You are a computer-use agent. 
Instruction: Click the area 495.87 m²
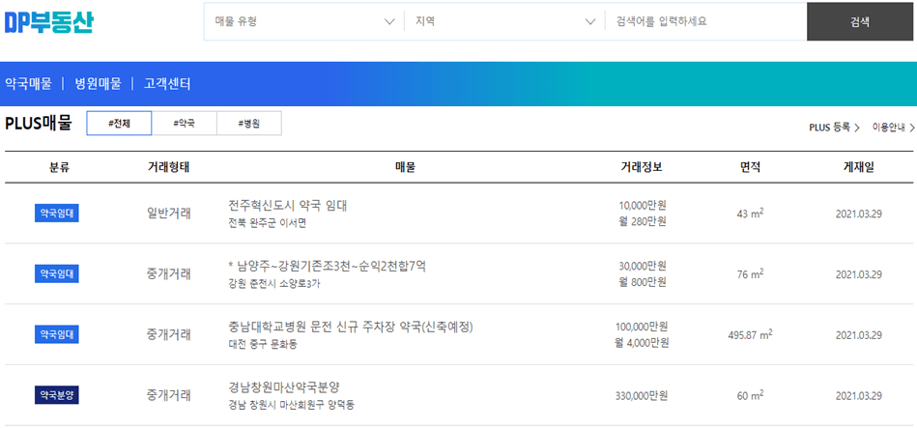pos(751,334)
